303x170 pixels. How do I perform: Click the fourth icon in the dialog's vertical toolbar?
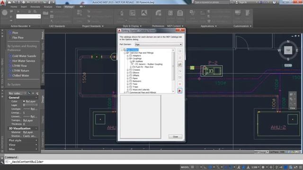coord(180,71)
